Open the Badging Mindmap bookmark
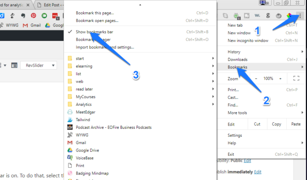Viewport: 307px width, 180px height. point(92,173)
